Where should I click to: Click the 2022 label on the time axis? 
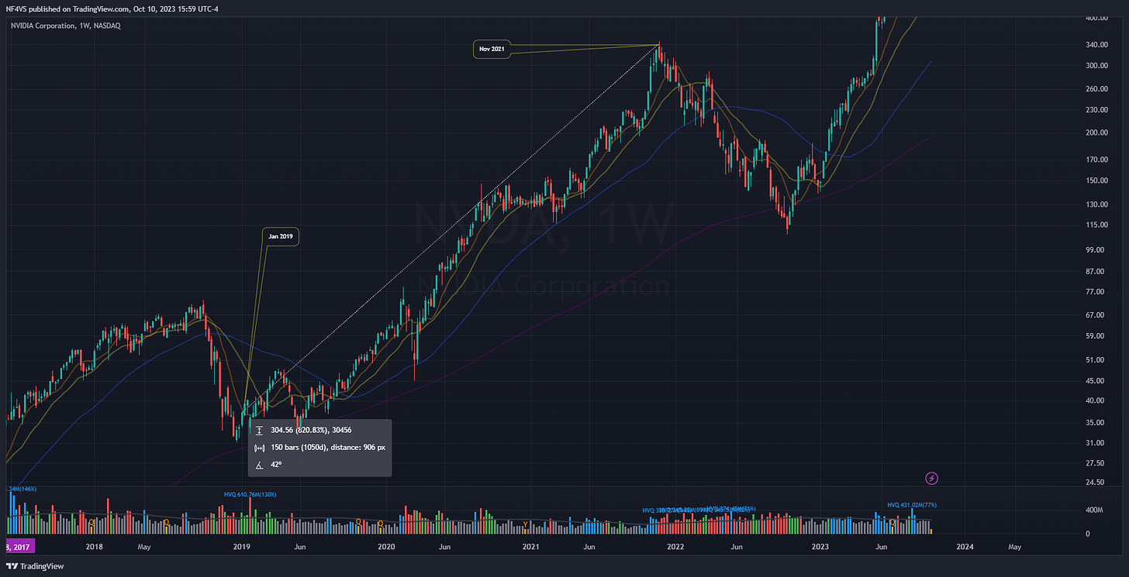click(x=676, y=547)
